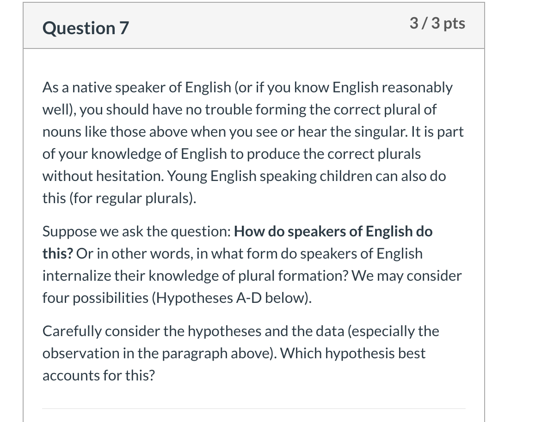Click the bold word "this?"

click(x=58, y=253)
